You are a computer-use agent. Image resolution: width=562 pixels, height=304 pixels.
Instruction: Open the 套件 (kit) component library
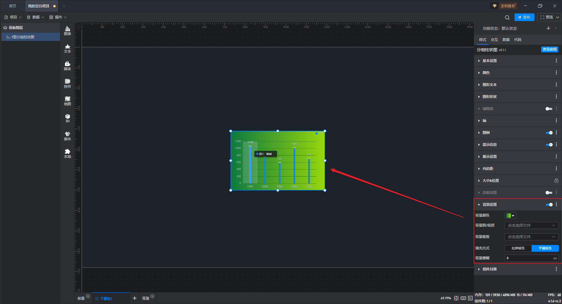(67, 136)
